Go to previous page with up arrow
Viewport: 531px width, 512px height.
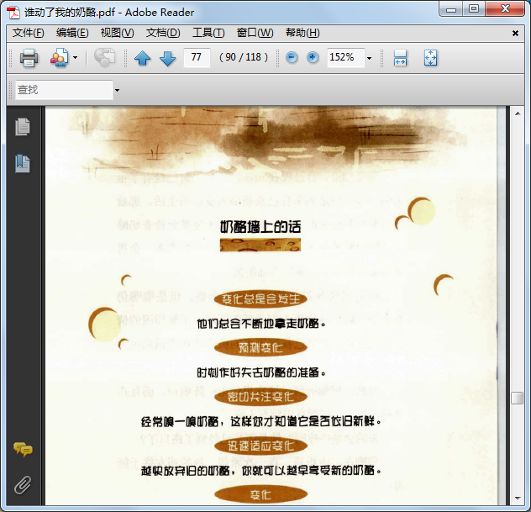143,58
